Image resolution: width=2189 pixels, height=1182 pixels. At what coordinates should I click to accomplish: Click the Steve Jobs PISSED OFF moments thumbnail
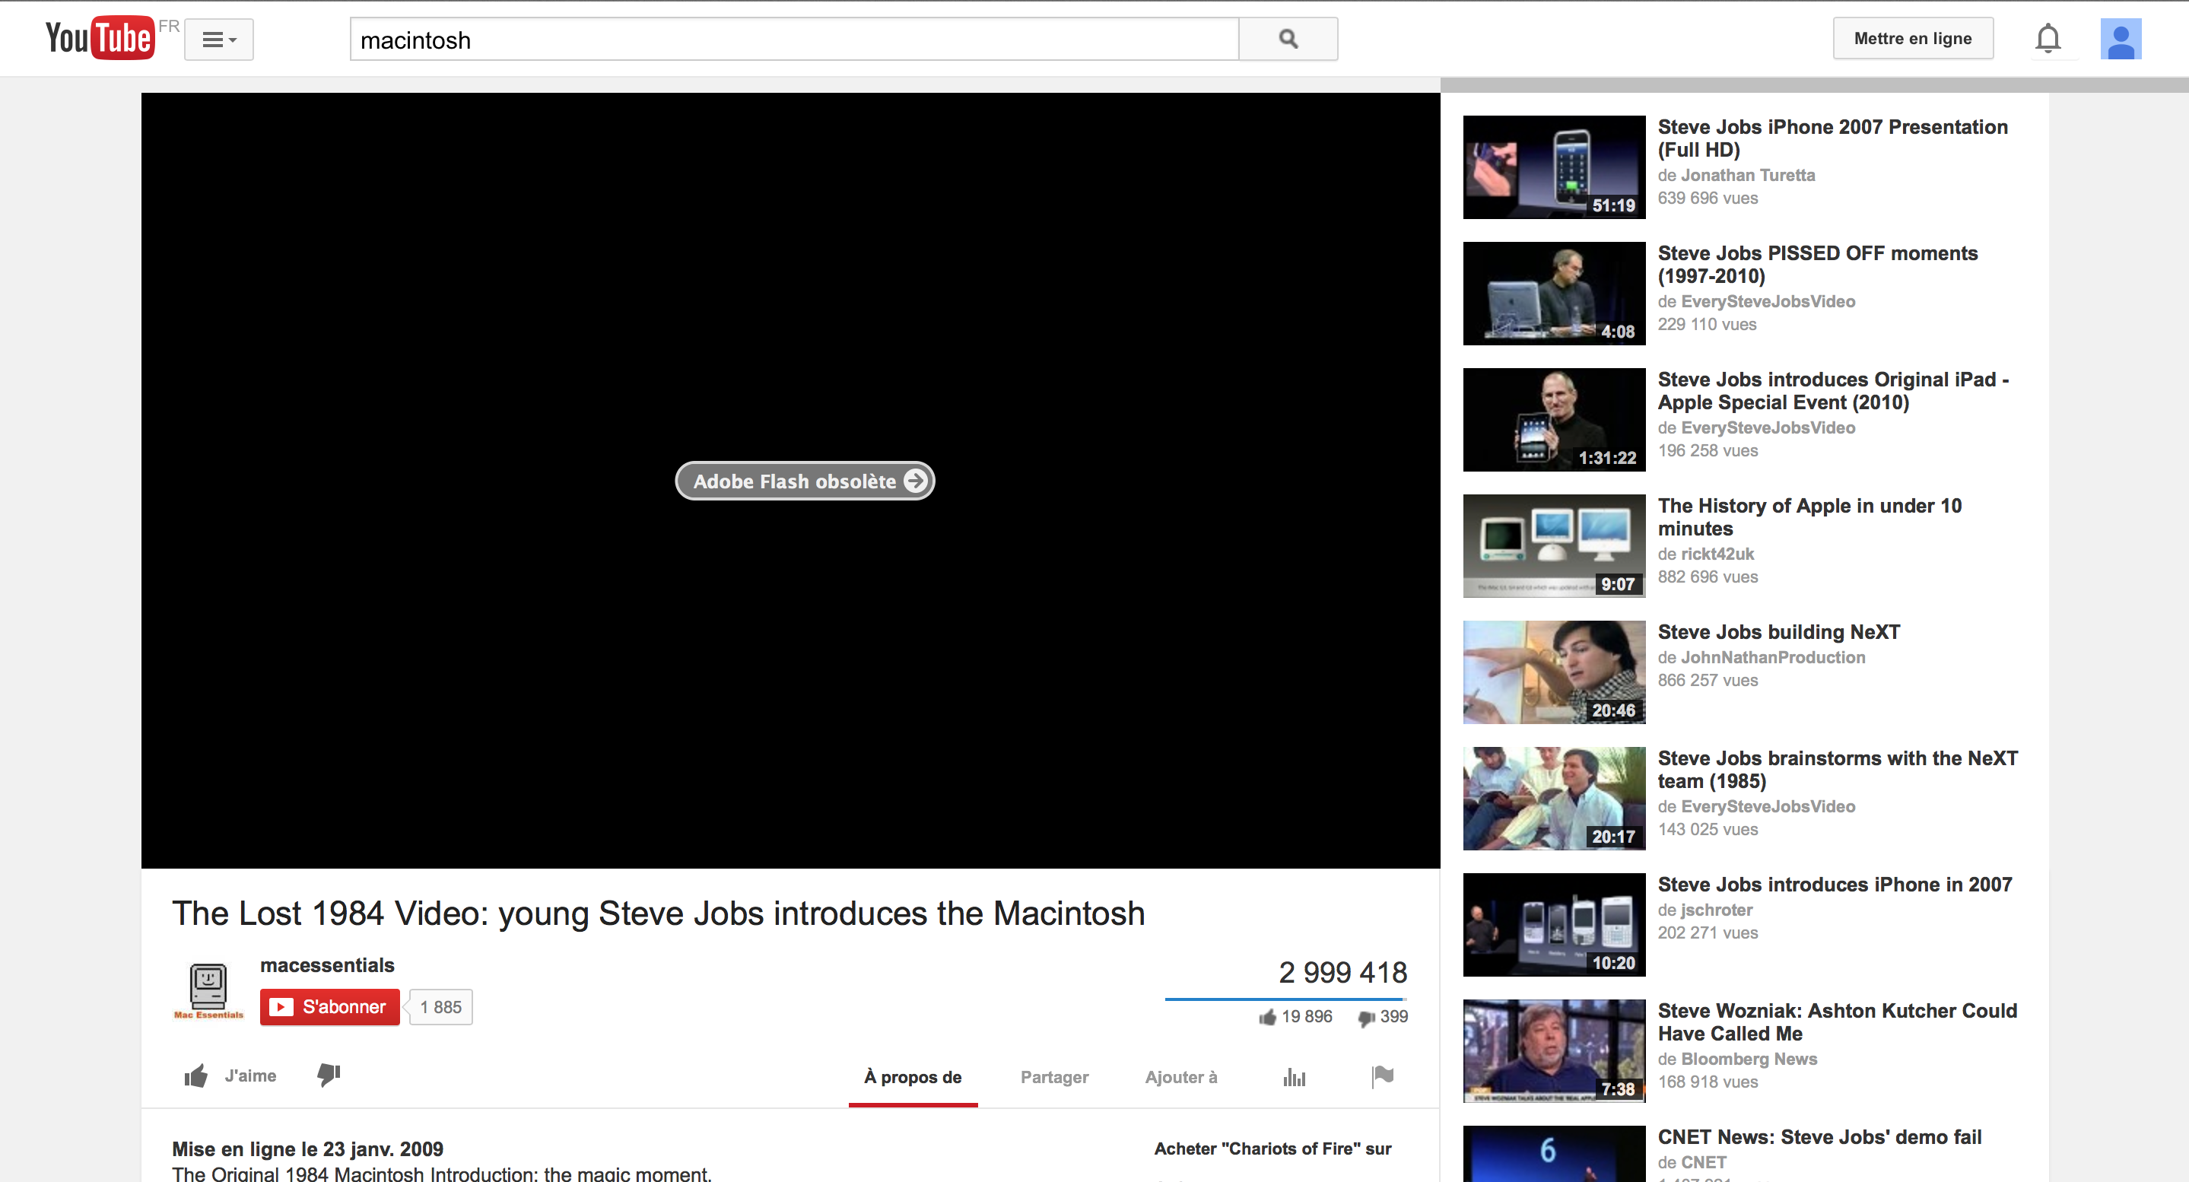tap(1554, 293)
